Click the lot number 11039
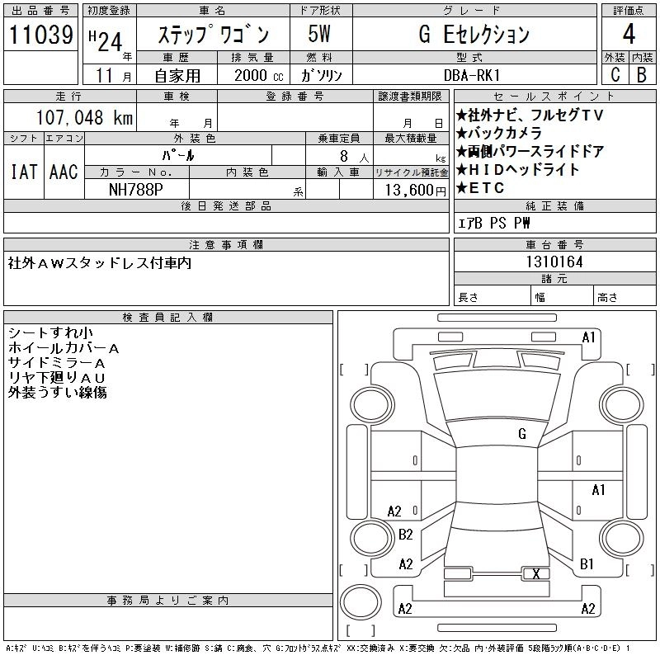This screenshot has width=660, height=660. [40, 35]
